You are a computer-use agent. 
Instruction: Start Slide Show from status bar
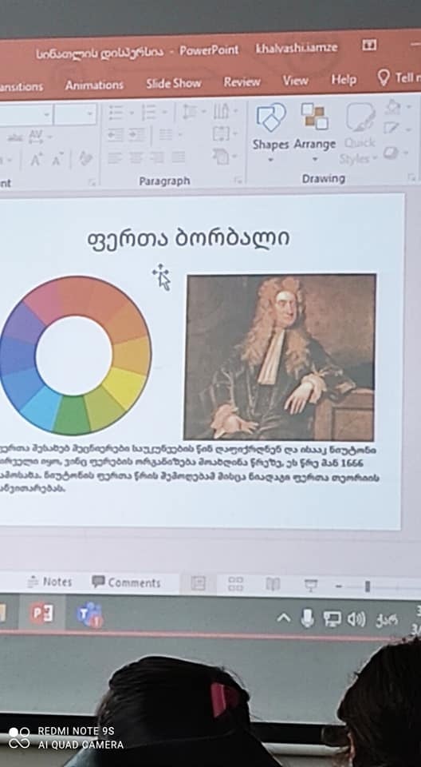(311, 585)
